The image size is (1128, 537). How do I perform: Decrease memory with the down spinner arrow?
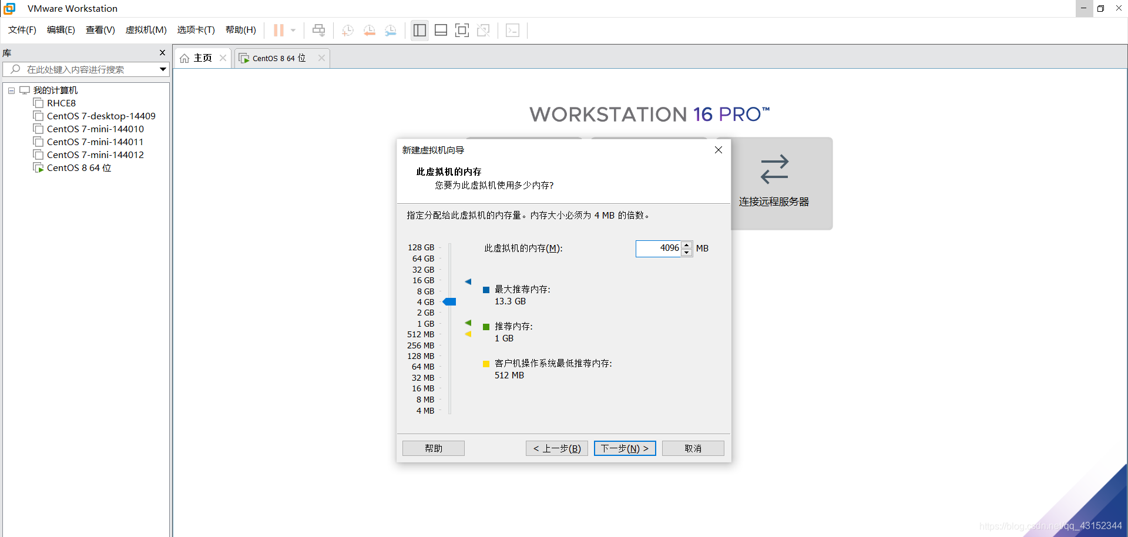(687, 253)
